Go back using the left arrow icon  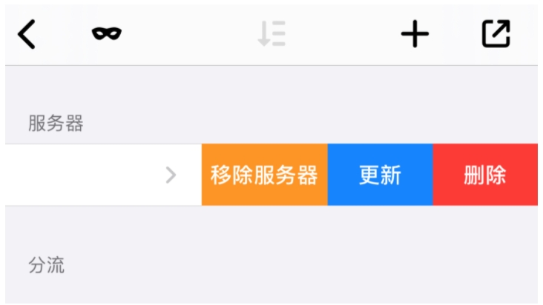(27, 34)
